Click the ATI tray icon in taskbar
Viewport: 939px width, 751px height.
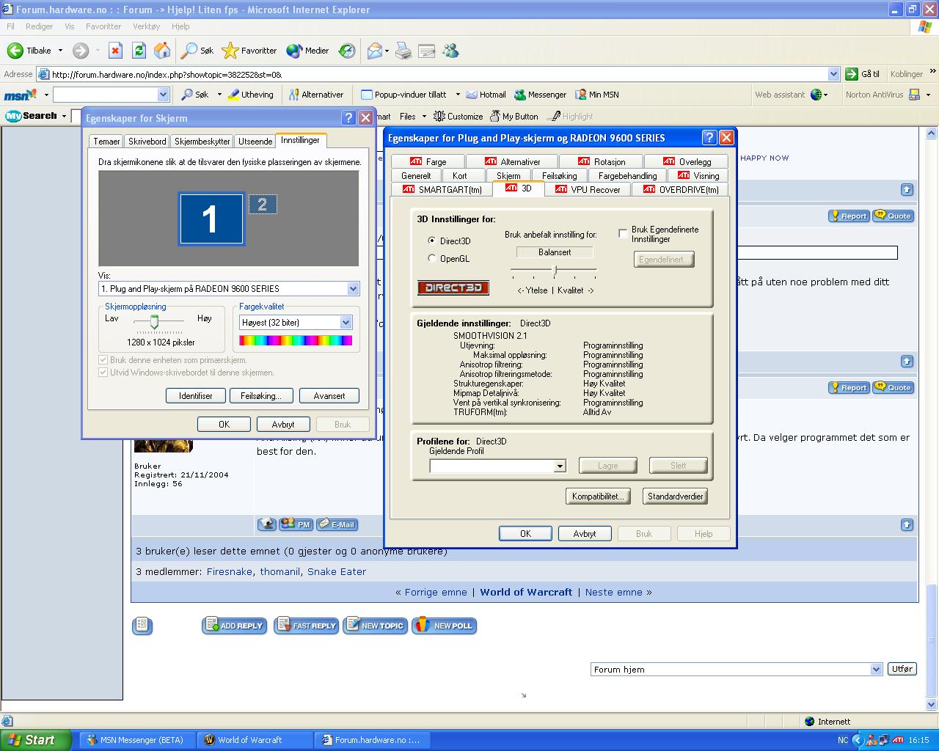tap(897, 740)
